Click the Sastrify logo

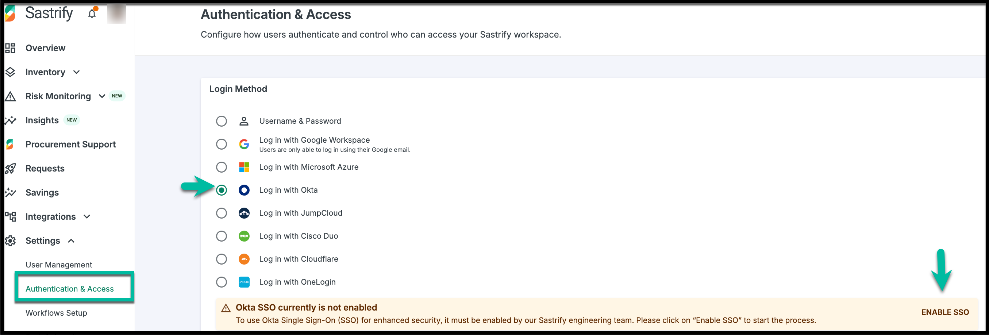(x=10, y=14)
